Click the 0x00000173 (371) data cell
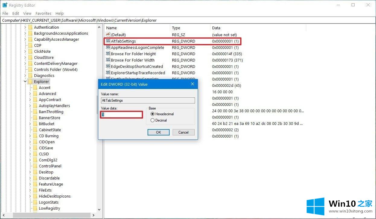 (x=227, y=60)
